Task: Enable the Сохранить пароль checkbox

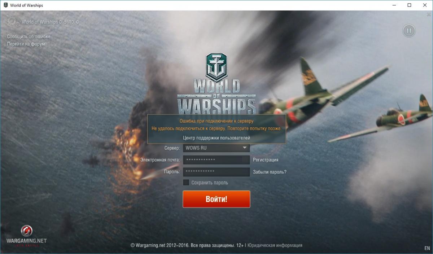Action: pyautogui.click(x=186, y=183)
